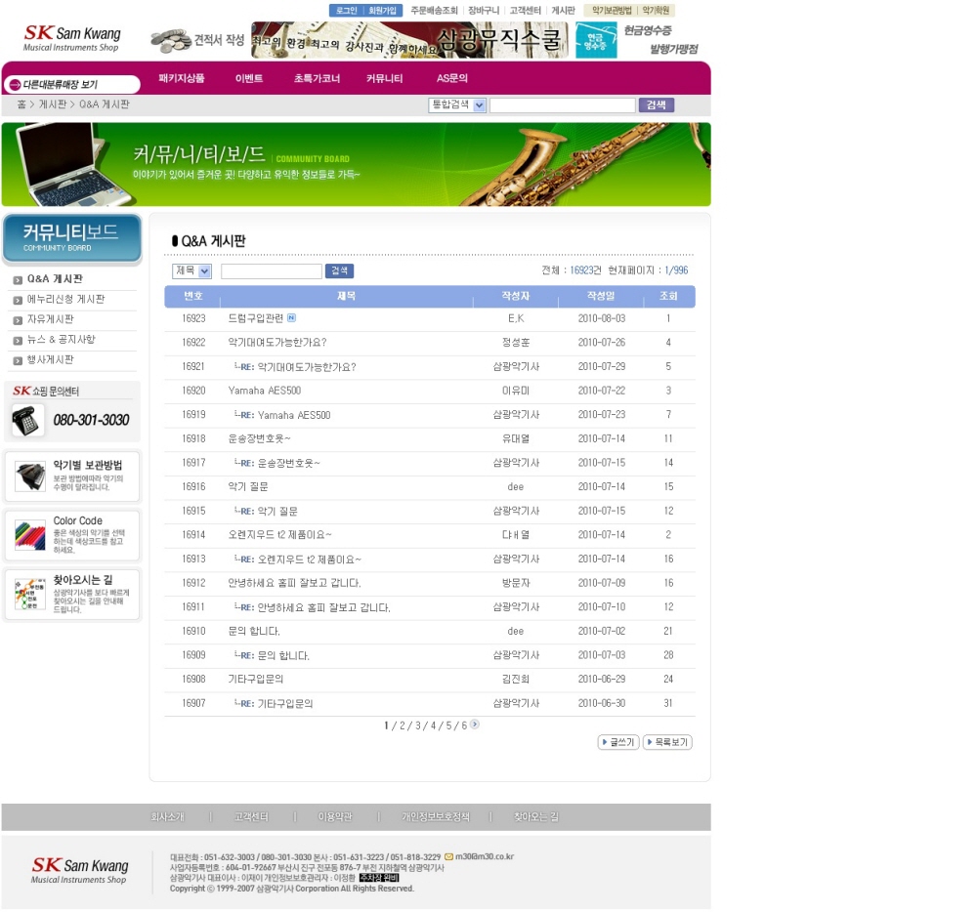Click the SK Sam Kwang header logo
This screenshot has height=912, width=977.
click(72, 39)
